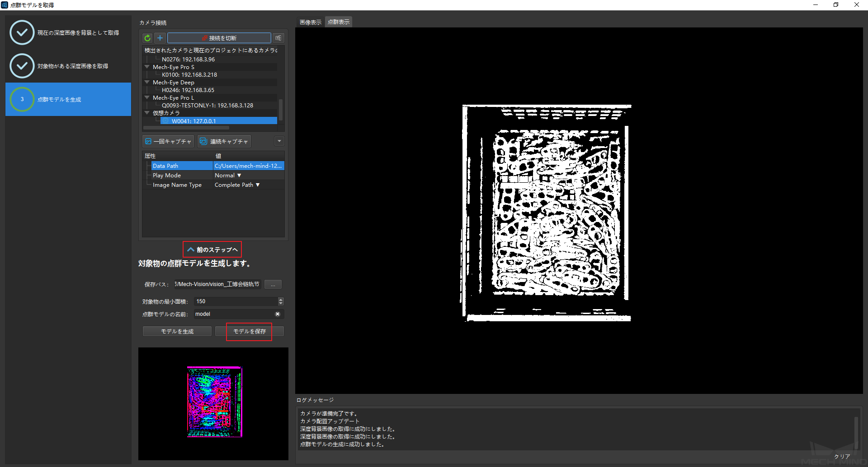Open the Play Mode Normal dropdown
Screen dimensions: 868x467
tap(228, 176)
